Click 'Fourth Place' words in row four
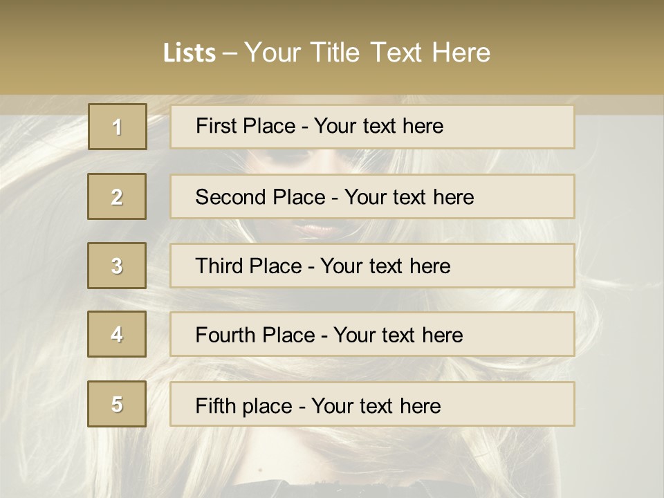 click(255, 335)
